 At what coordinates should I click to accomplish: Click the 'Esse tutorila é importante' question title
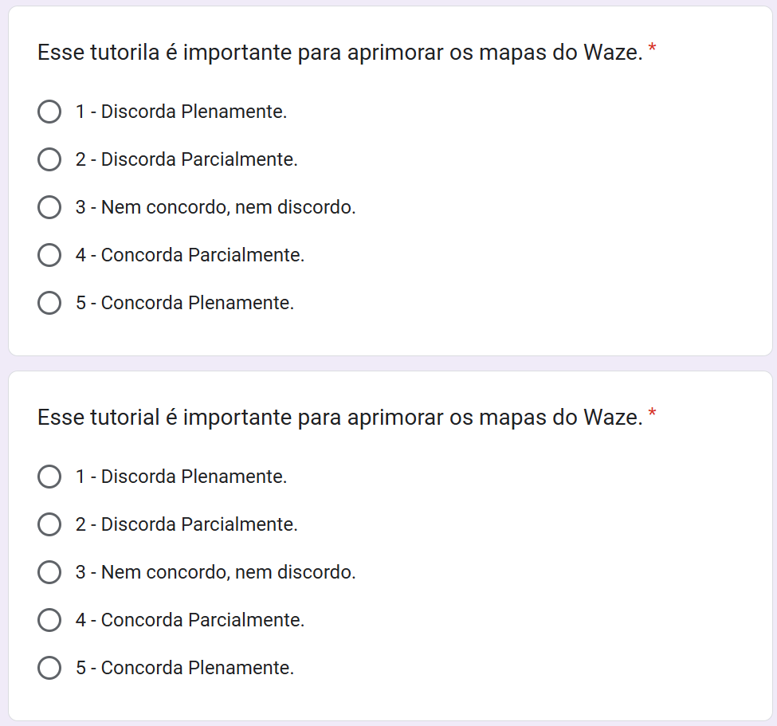(340, 53)
